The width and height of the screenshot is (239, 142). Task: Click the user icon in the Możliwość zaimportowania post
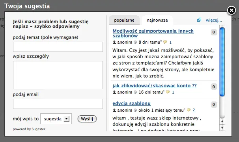114,42
